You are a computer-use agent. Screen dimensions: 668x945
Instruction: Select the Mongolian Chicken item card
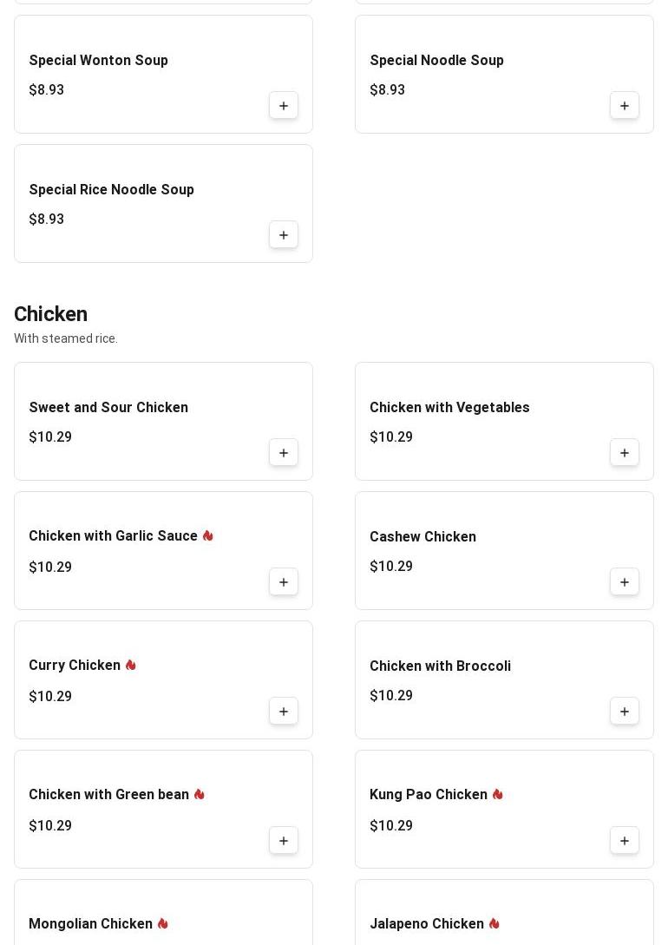click(x=163, y=912)
